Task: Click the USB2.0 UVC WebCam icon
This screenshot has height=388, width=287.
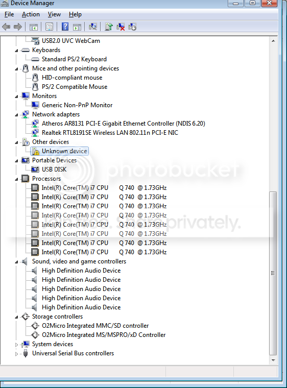Action: [x=35, y=41]
